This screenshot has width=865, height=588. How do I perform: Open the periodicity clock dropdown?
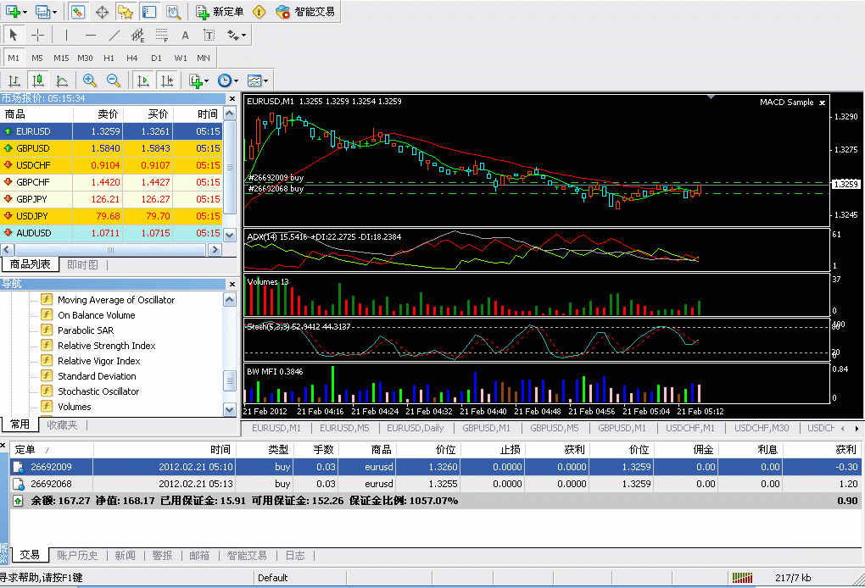coord(228,80)
